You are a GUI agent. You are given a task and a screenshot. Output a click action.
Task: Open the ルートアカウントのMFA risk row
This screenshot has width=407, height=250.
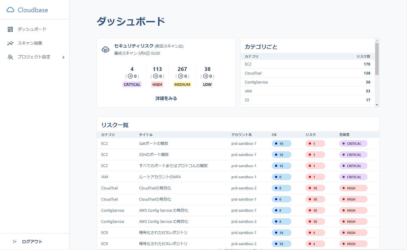click(x=238, y=177)
